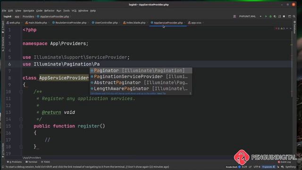This screenshot has width=302, height=170.
Task: Choose PaginationServiceProvider completion suggestion
Action: pyautogui.click(x=141, y=76)
